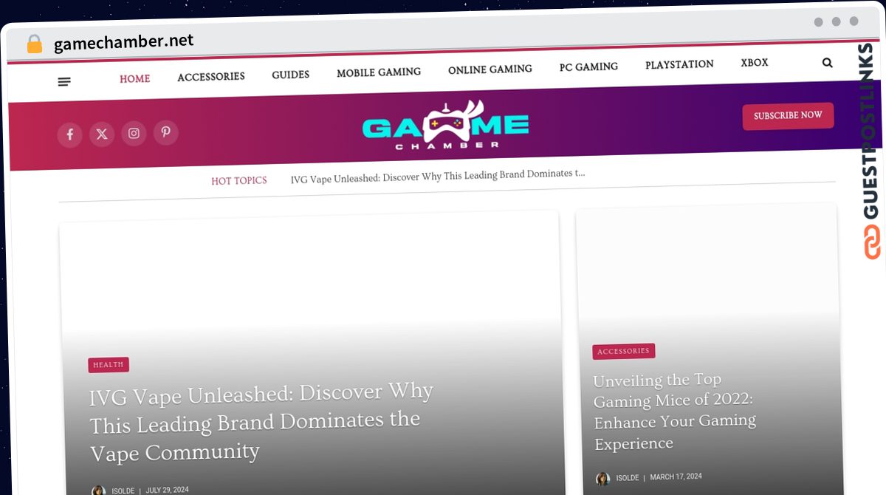This screenshot has width=886, height=495.
Task: Click the Game Chamber logo
Action: point(445,126)
